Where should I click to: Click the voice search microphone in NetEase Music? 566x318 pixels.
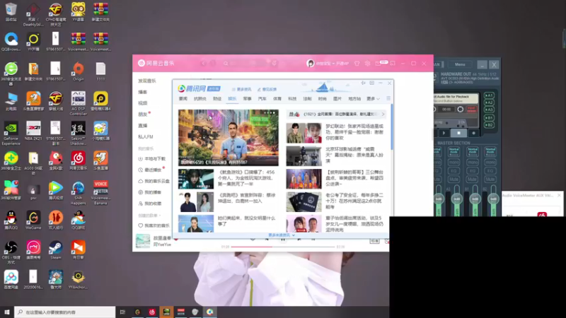point(275,64)
